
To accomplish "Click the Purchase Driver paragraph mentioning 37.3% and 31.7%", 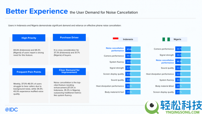I will 67,52.
